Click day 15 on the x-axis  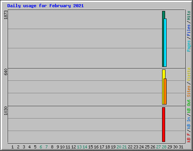click(x=90, y=147)
